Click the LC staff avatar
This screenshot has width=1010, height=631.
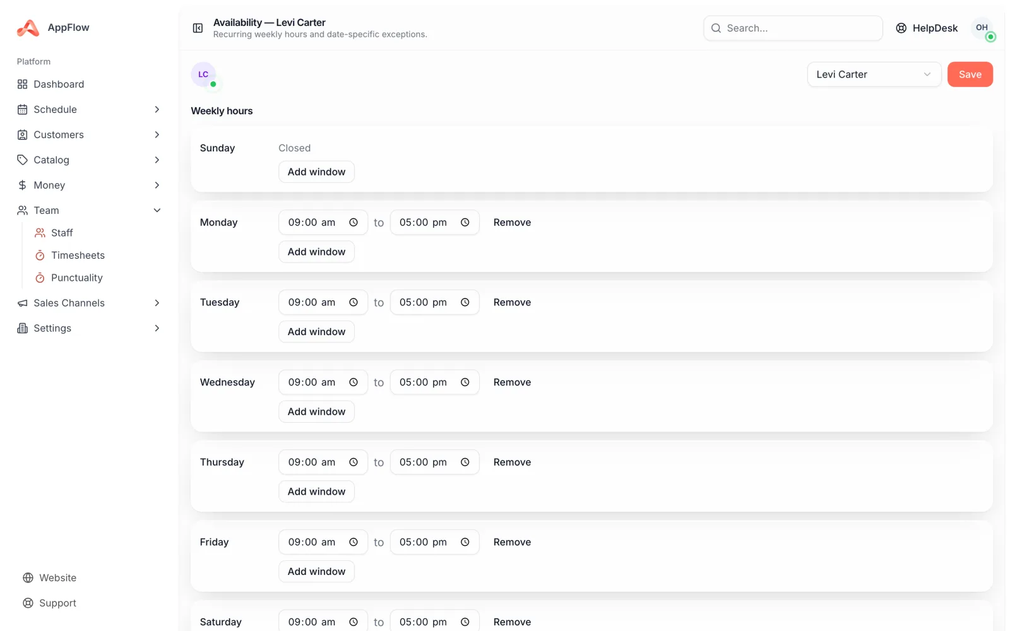click(203, 74)
